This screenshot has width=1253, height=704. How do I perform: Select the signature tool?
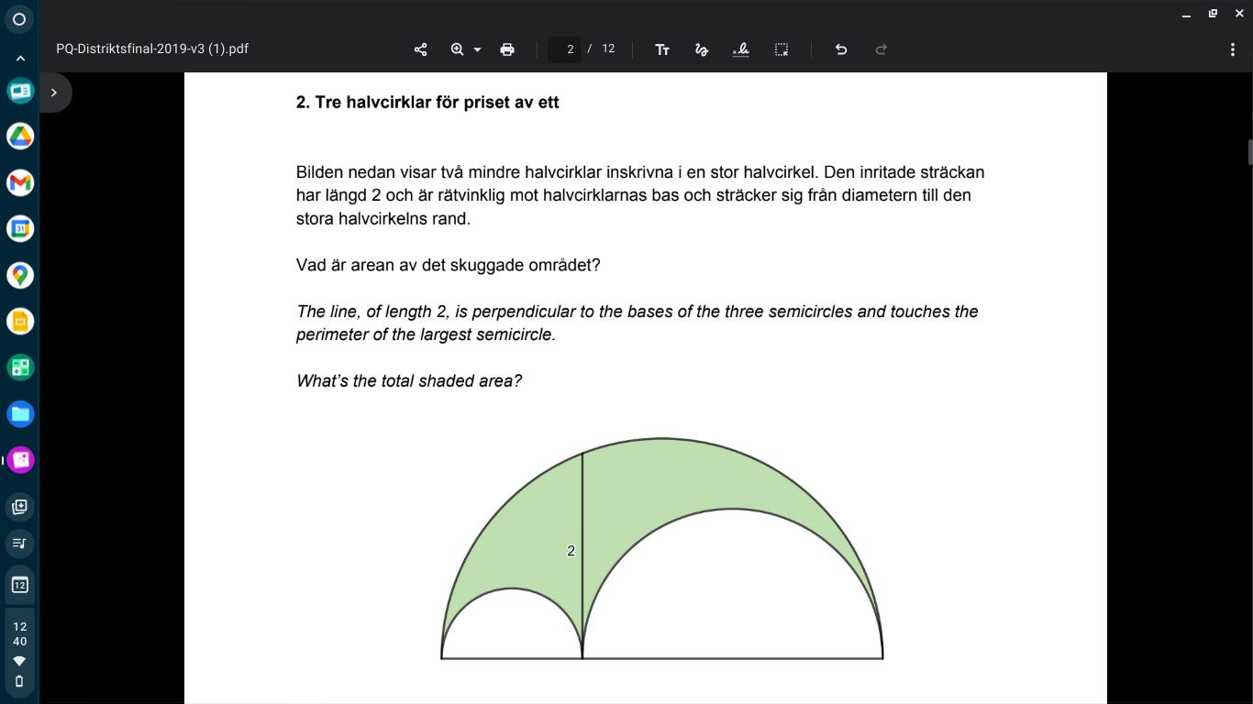[741, 49]
